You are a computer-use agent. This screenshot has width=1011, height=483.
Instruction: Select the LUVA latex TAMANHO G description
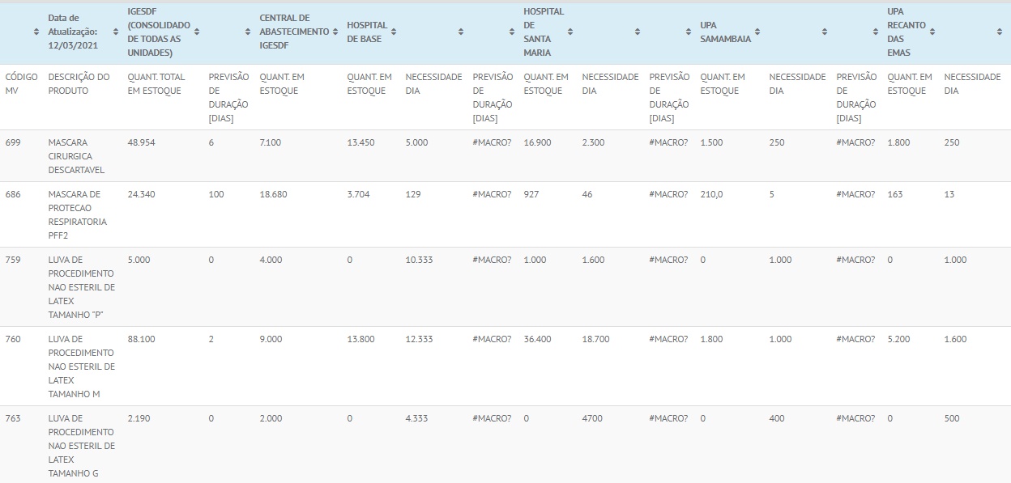click(x=82, y=446)
